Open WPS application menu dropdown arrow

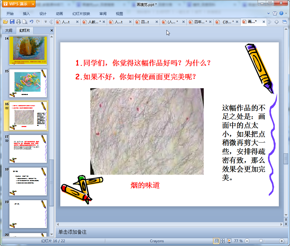33,4
